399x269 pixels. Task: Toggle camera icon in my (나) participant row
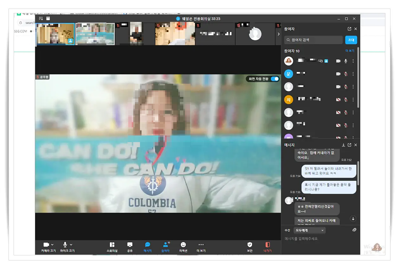click(338, 61)
